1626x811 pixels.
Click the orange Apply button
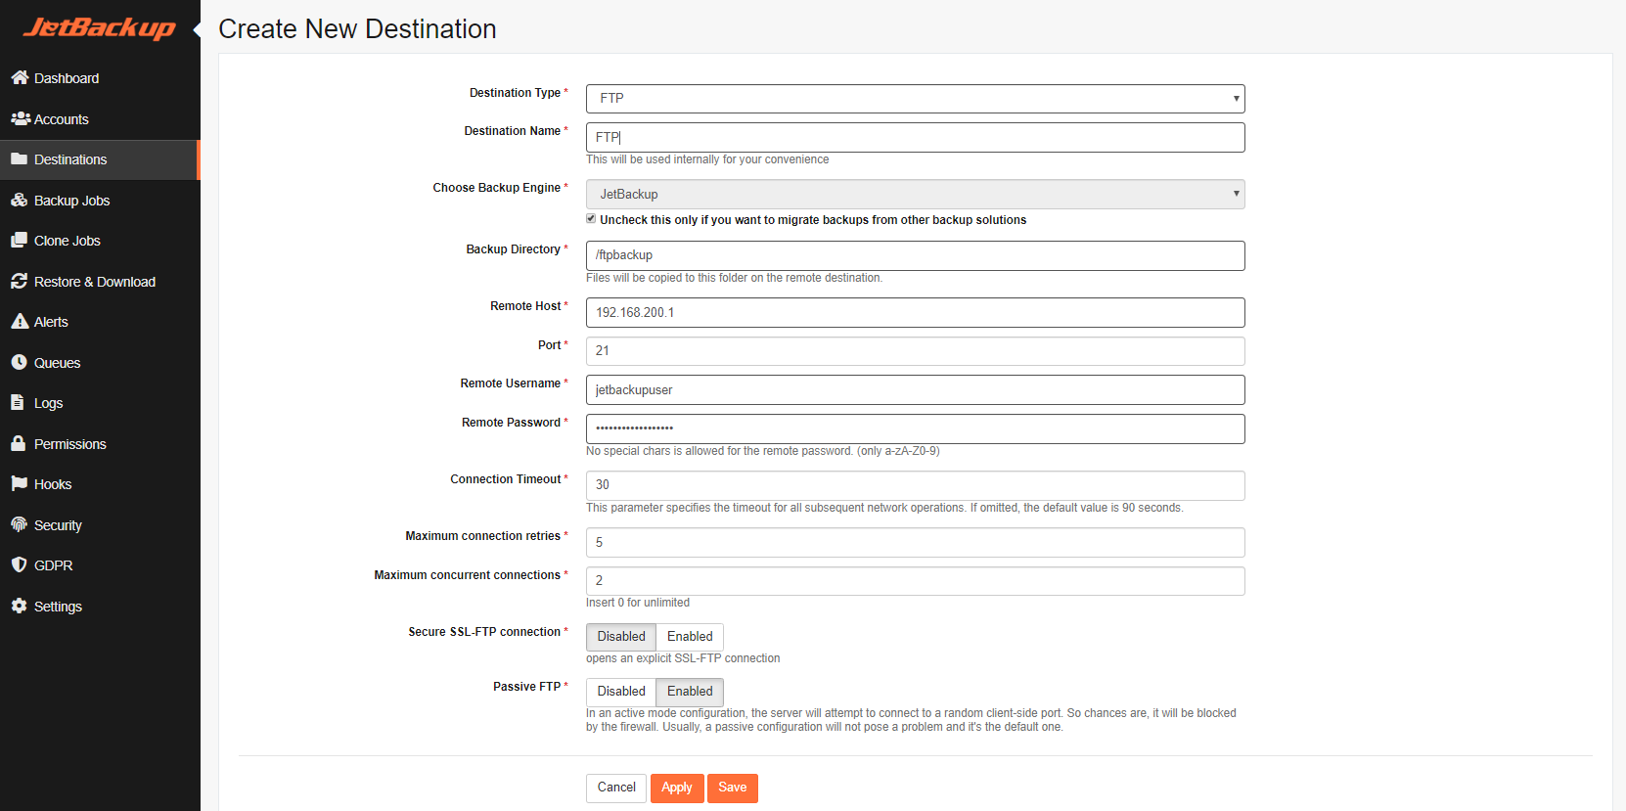[x=677, y=788]
